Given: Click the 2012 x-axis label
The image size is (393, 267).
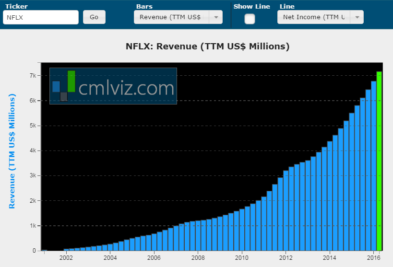Looking at the screenshot, I should (x=286, y=258).
